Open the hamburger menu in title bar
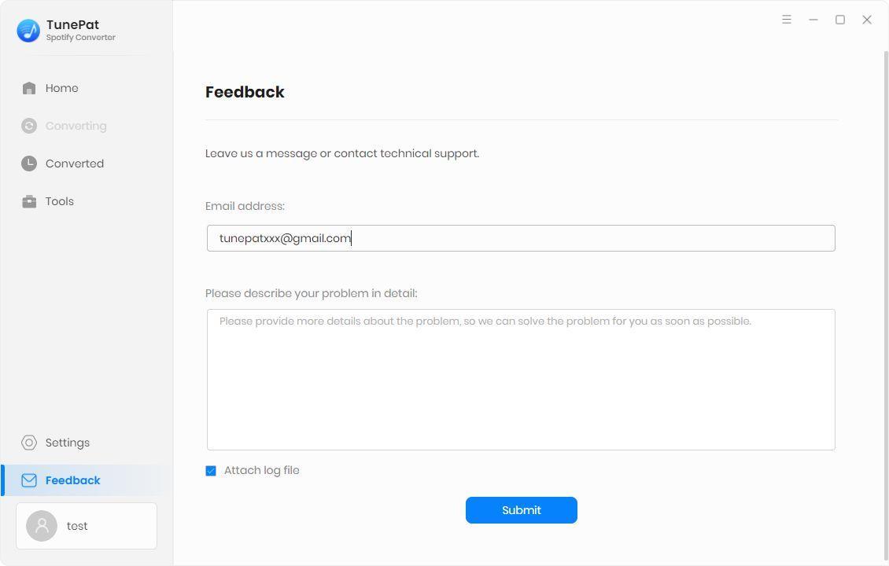889x566 pixels. [786, 20]
